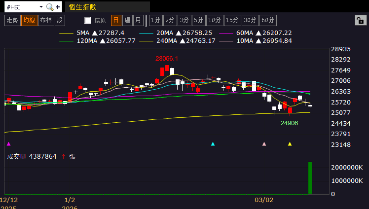This screenshot has width=369, height=209.
Task: Click the green volume bar
Action: [310, 178]
